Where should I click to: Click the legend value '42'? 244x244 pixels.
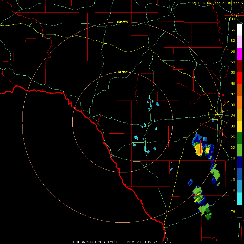[233, 94]
